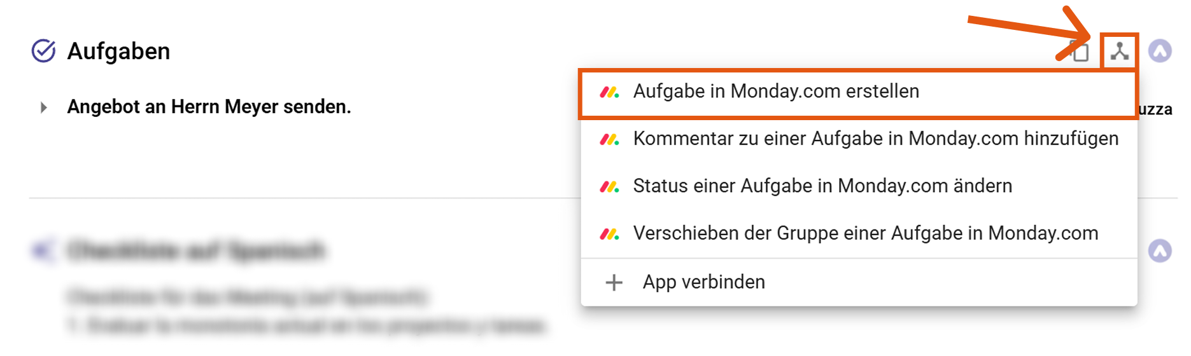Screen dimensions: 1191x356
Task: Click the plus icon beside App verbinden
Action: (614, 282)
